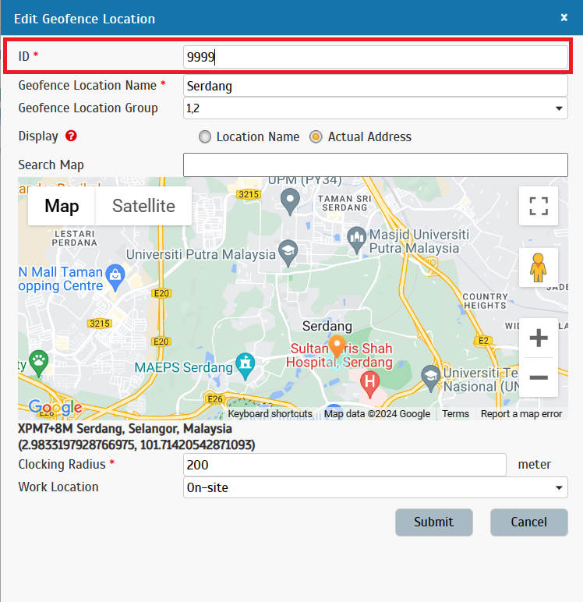Toggle fullscreen map view
Screen dimensions: 583x602
[x=539, y=206]
